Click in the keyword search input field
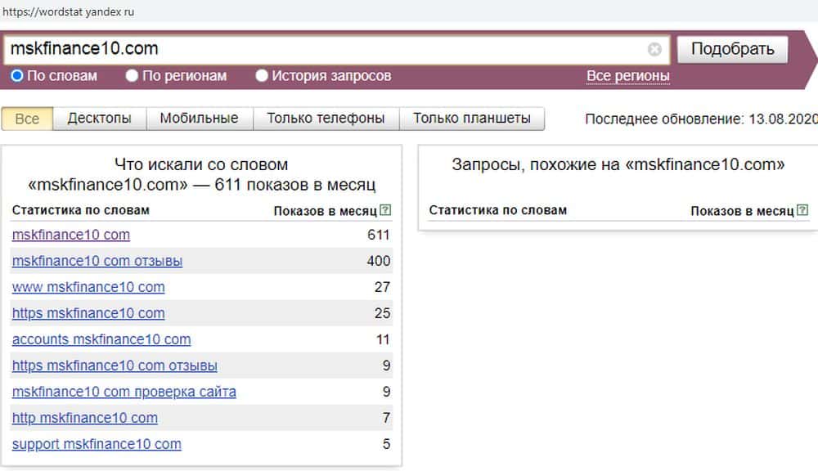Screen dimensions: 818x471 point(327,50)
